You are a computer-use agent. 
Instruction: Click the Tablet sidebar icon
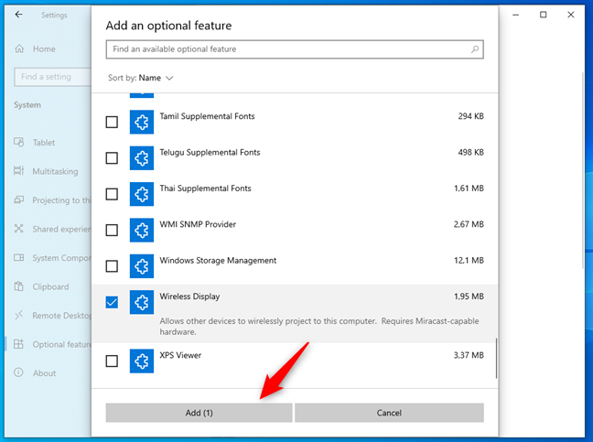19,142
